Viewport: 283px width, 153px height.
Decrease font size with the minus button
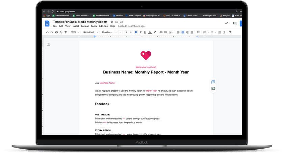120,32
